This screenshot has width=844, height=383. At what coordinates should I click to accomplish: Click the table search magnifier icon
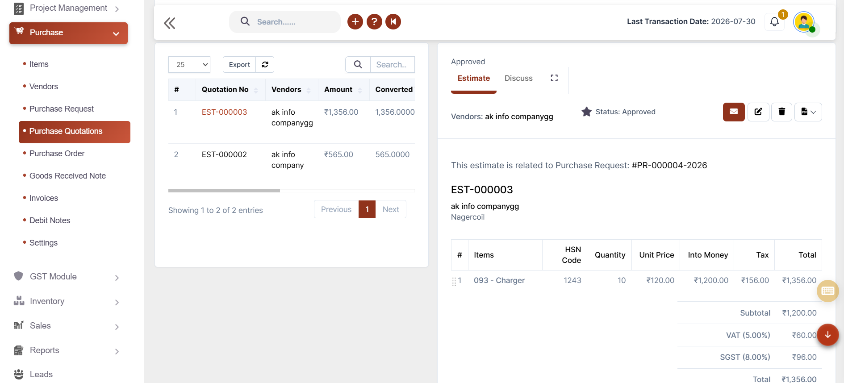coord(358,64)
